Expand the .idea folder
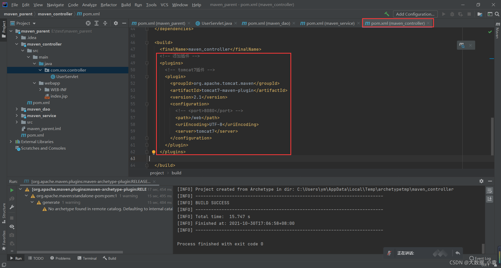The image size is (501, 268). [17, 37]
